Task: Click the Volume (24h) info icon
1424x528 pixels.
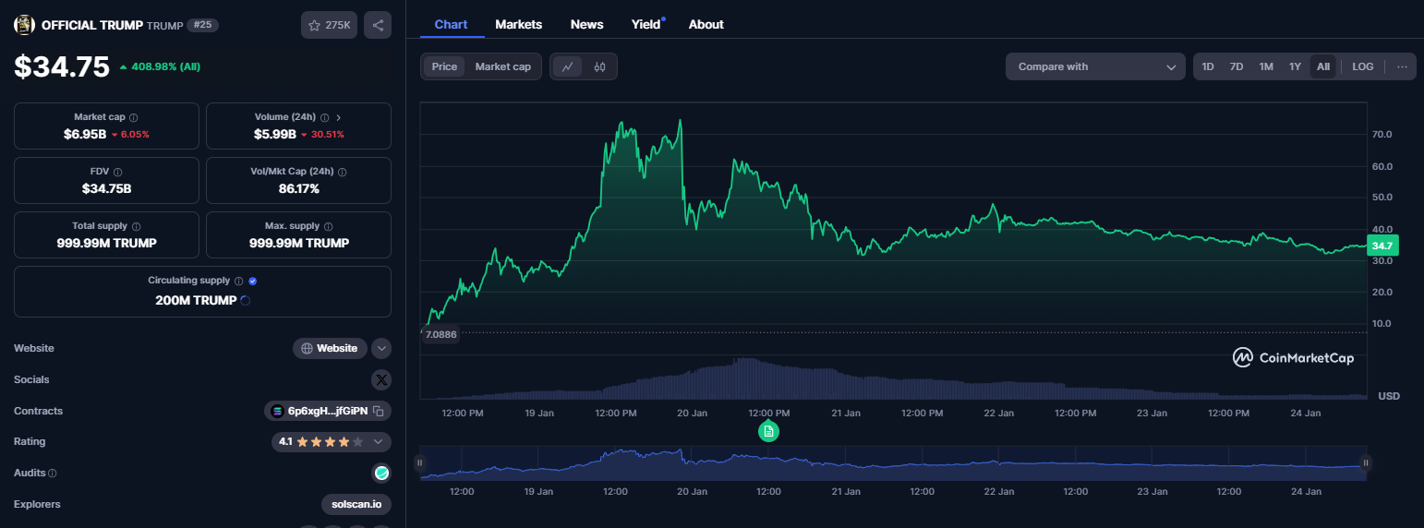Action: point(324,118)
